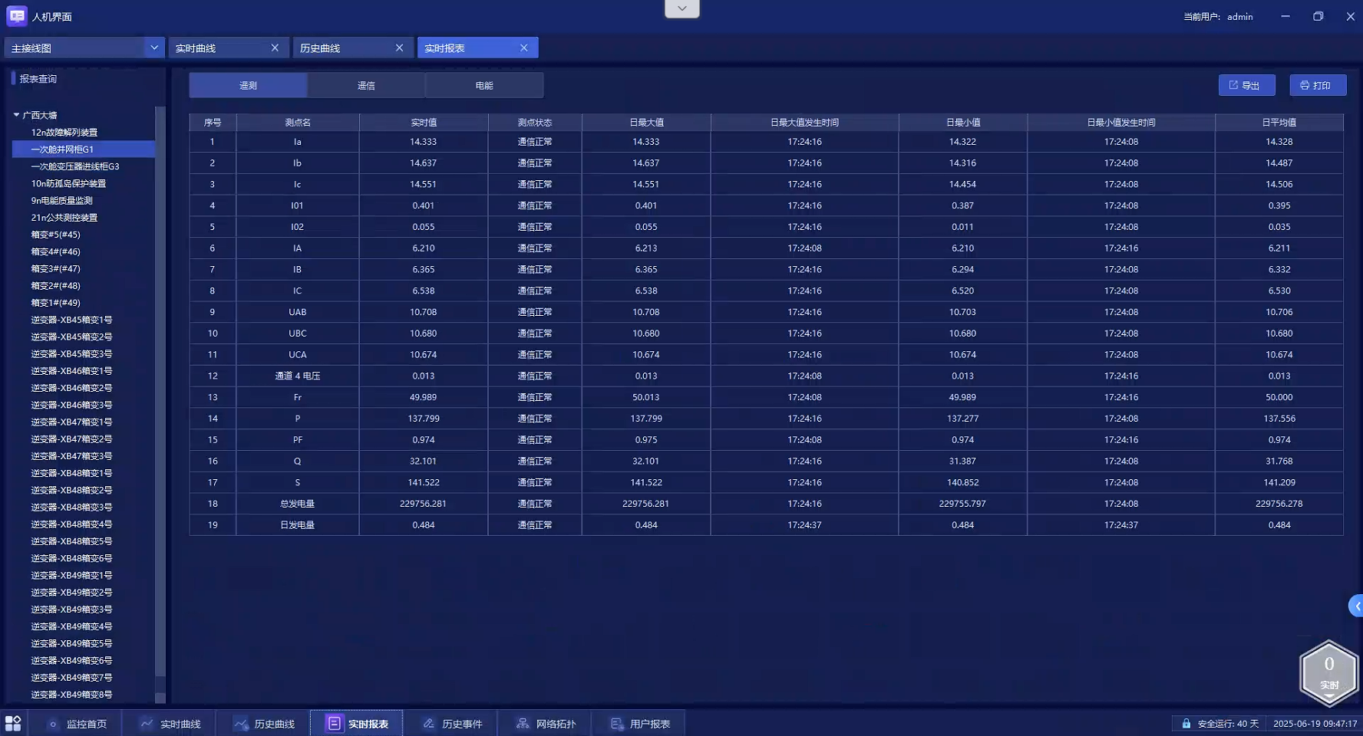Click the 历史曲线 icon in bottom navigation bar
This screenshot has height=736, width=1363.
pyautogui.click(x=241, y=724)
